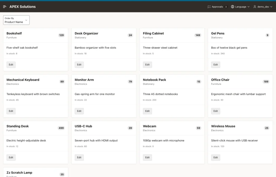
Task: Open the hamburger navigation menu
Action: (x=5, y=7)
